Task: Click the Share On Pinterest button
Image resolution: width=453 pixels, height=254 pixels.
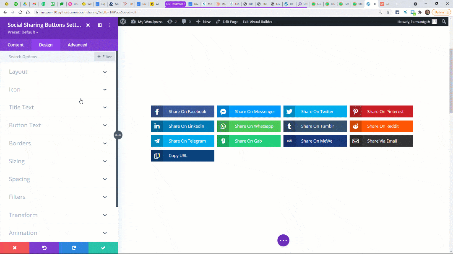Action: (x=381, y=112)
